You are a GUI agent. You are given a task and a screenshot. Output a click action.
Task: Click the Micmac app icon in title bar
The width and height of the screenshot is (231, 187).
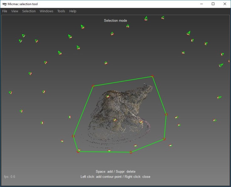click(4, 4)
